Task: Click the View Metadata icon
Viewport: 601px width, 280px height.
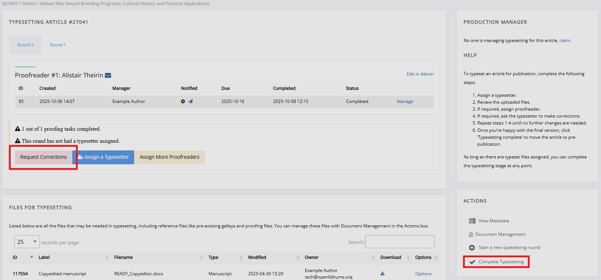Action: point(472,221)
